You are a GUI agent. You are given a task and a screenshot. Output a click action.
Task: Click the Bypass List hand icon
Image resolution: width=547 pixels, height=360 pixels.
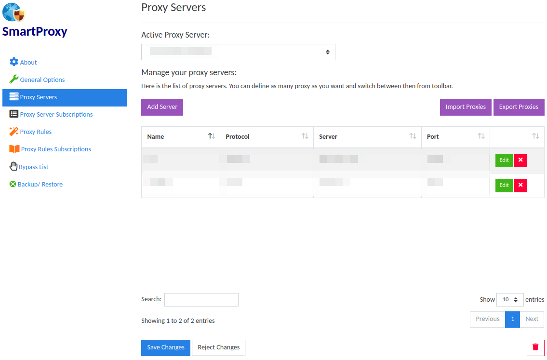13,167
